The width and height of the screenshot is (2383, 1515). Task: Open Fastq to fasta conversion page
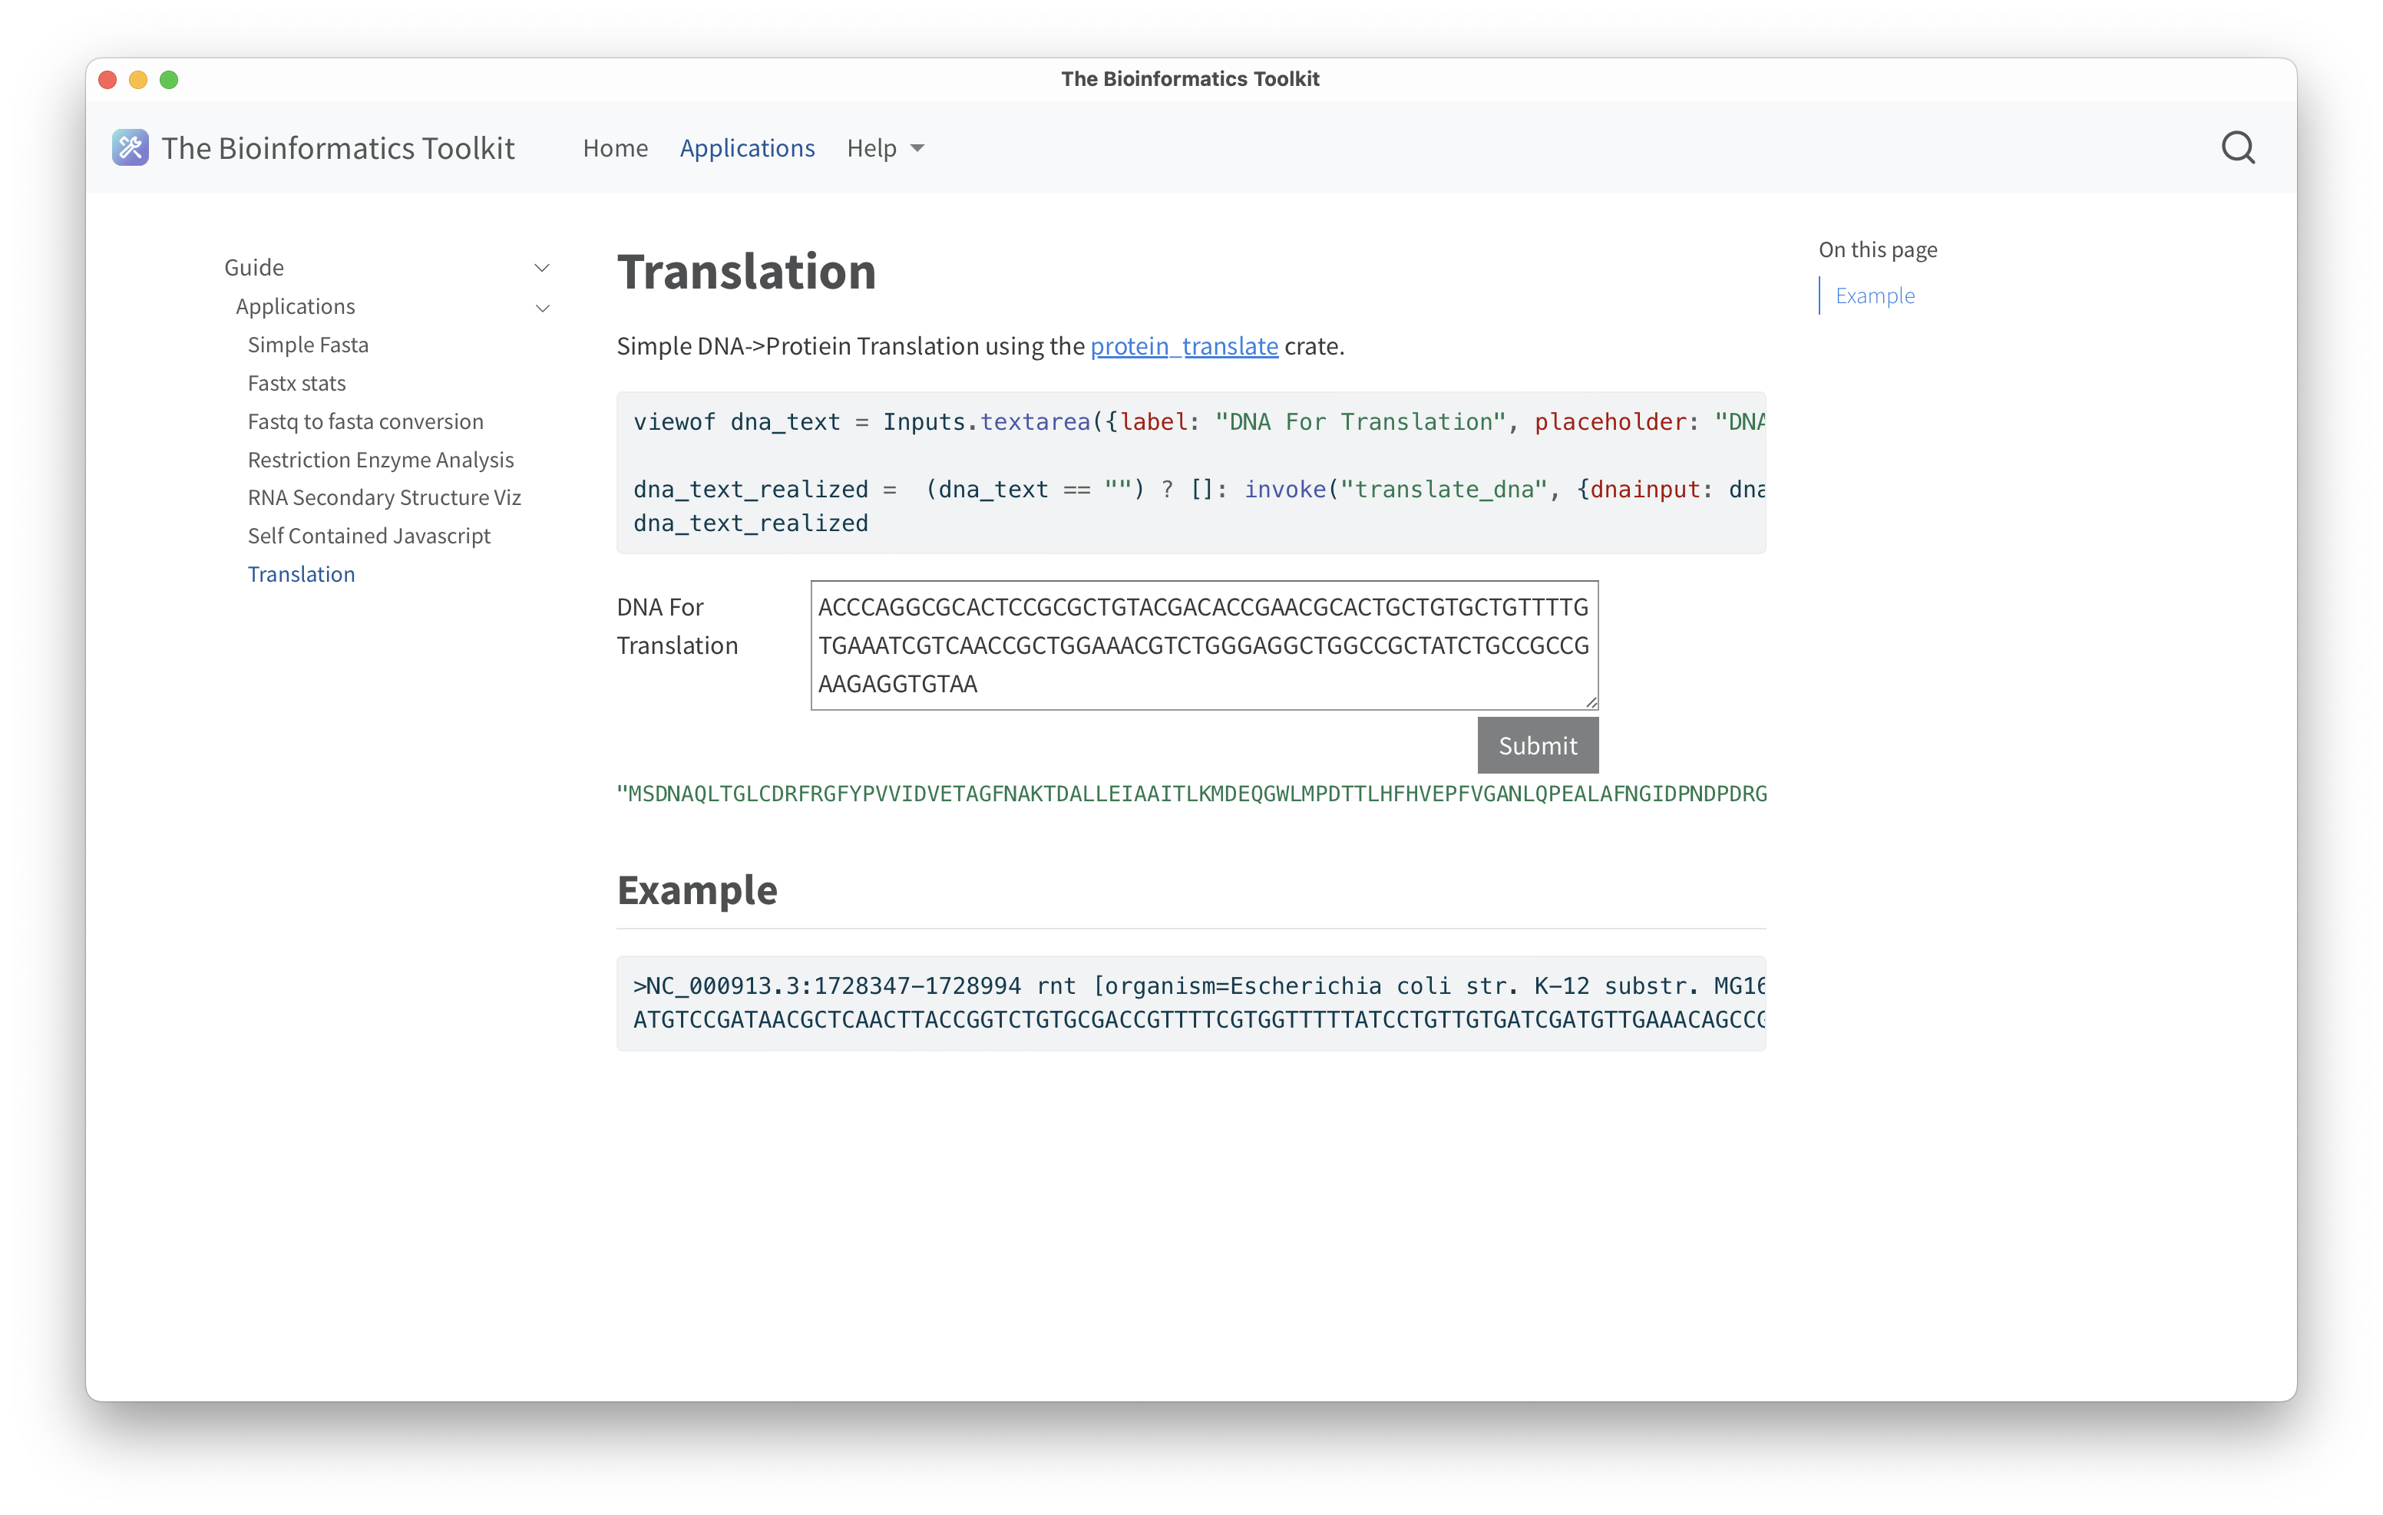click(x=365, y=421)
